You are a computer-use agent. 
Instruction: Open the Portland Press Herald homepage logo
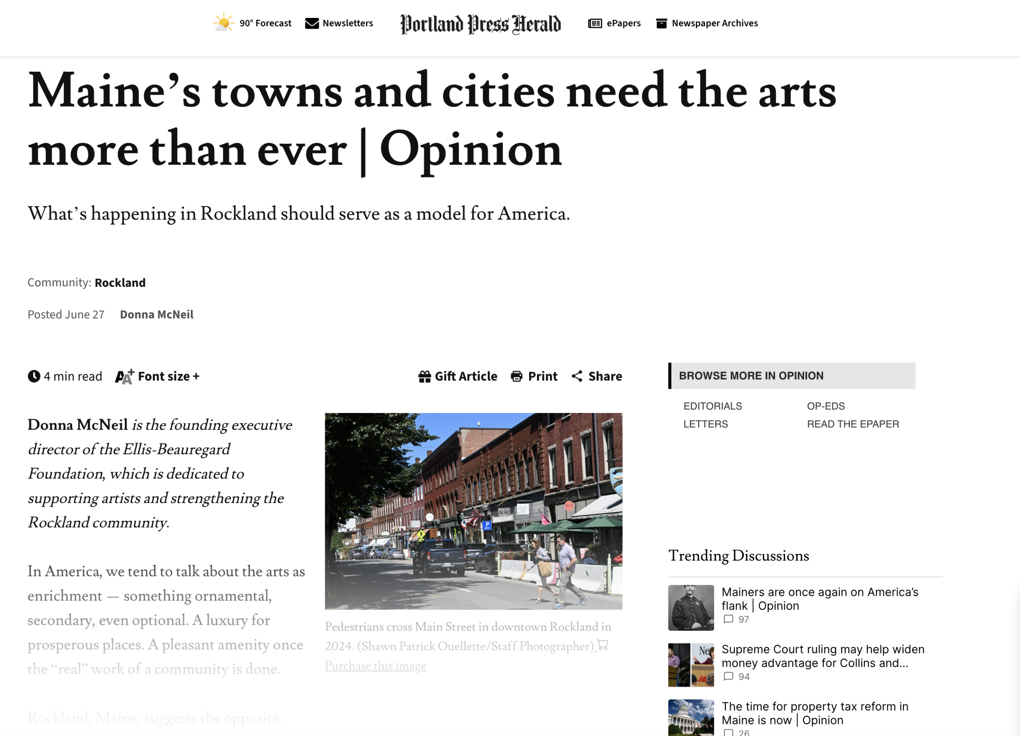tap(481, 24)
